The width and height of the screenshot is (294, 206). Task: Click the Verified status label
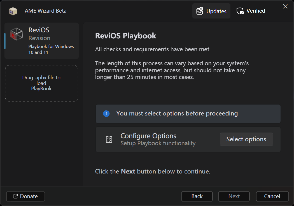(x=256, y=11)
